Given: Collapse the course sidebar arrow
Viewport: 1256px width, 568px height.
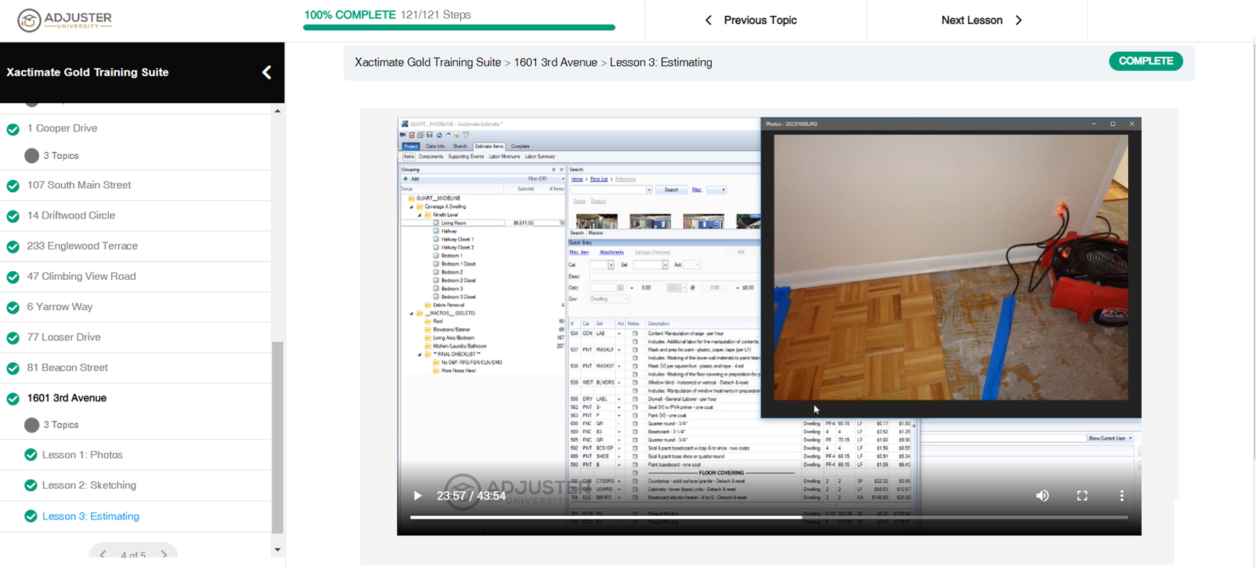Looking at the screenshot, I should coord(267,73).
